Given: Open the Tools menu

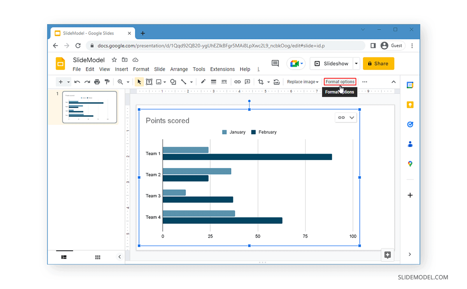Looking at the screenshot, I should pyautogui.click(x=199, y=69).
